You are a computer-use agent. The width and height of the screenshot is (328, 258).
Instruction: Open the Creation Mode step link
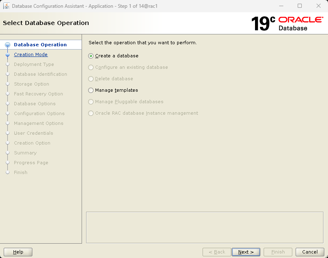pos(31,54)
